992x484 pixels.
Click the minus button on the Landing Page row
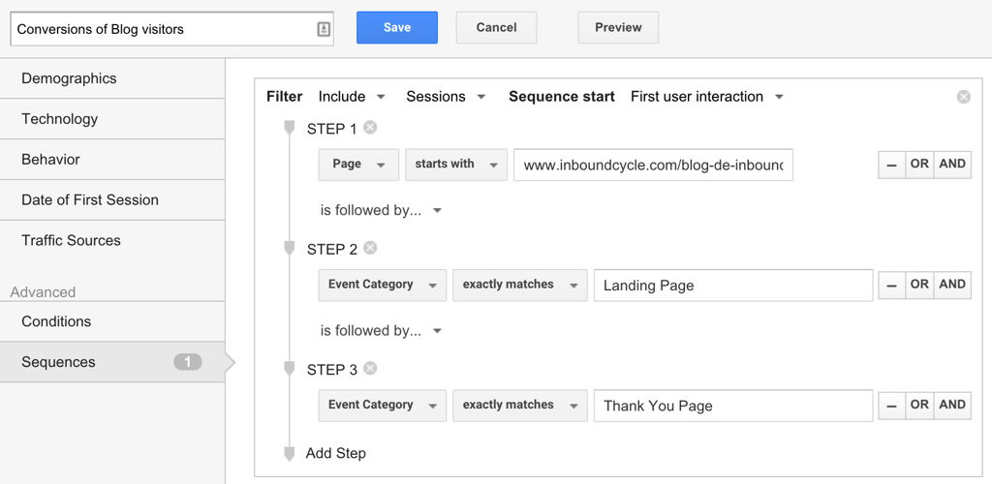tap(891, 285)
